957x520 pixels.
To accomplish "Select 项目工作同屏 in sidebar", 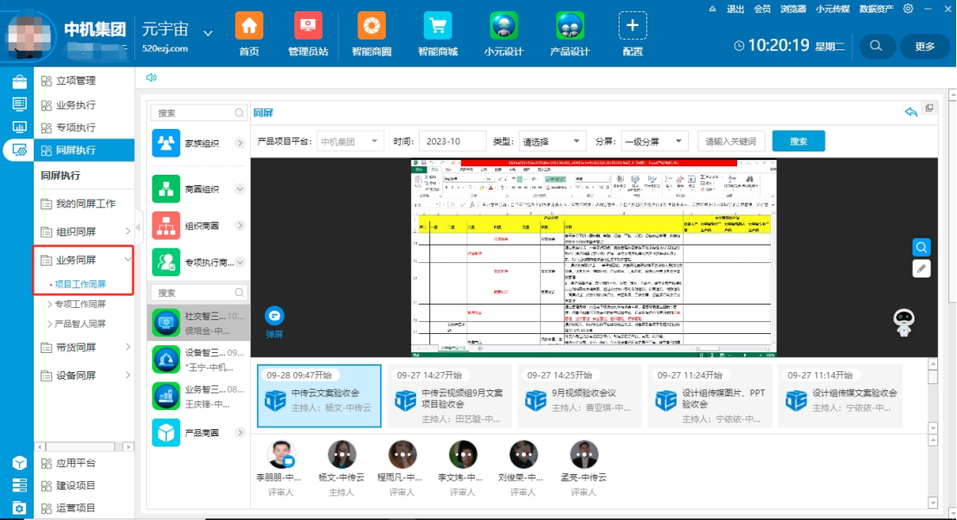I will (x=80, y=284).
